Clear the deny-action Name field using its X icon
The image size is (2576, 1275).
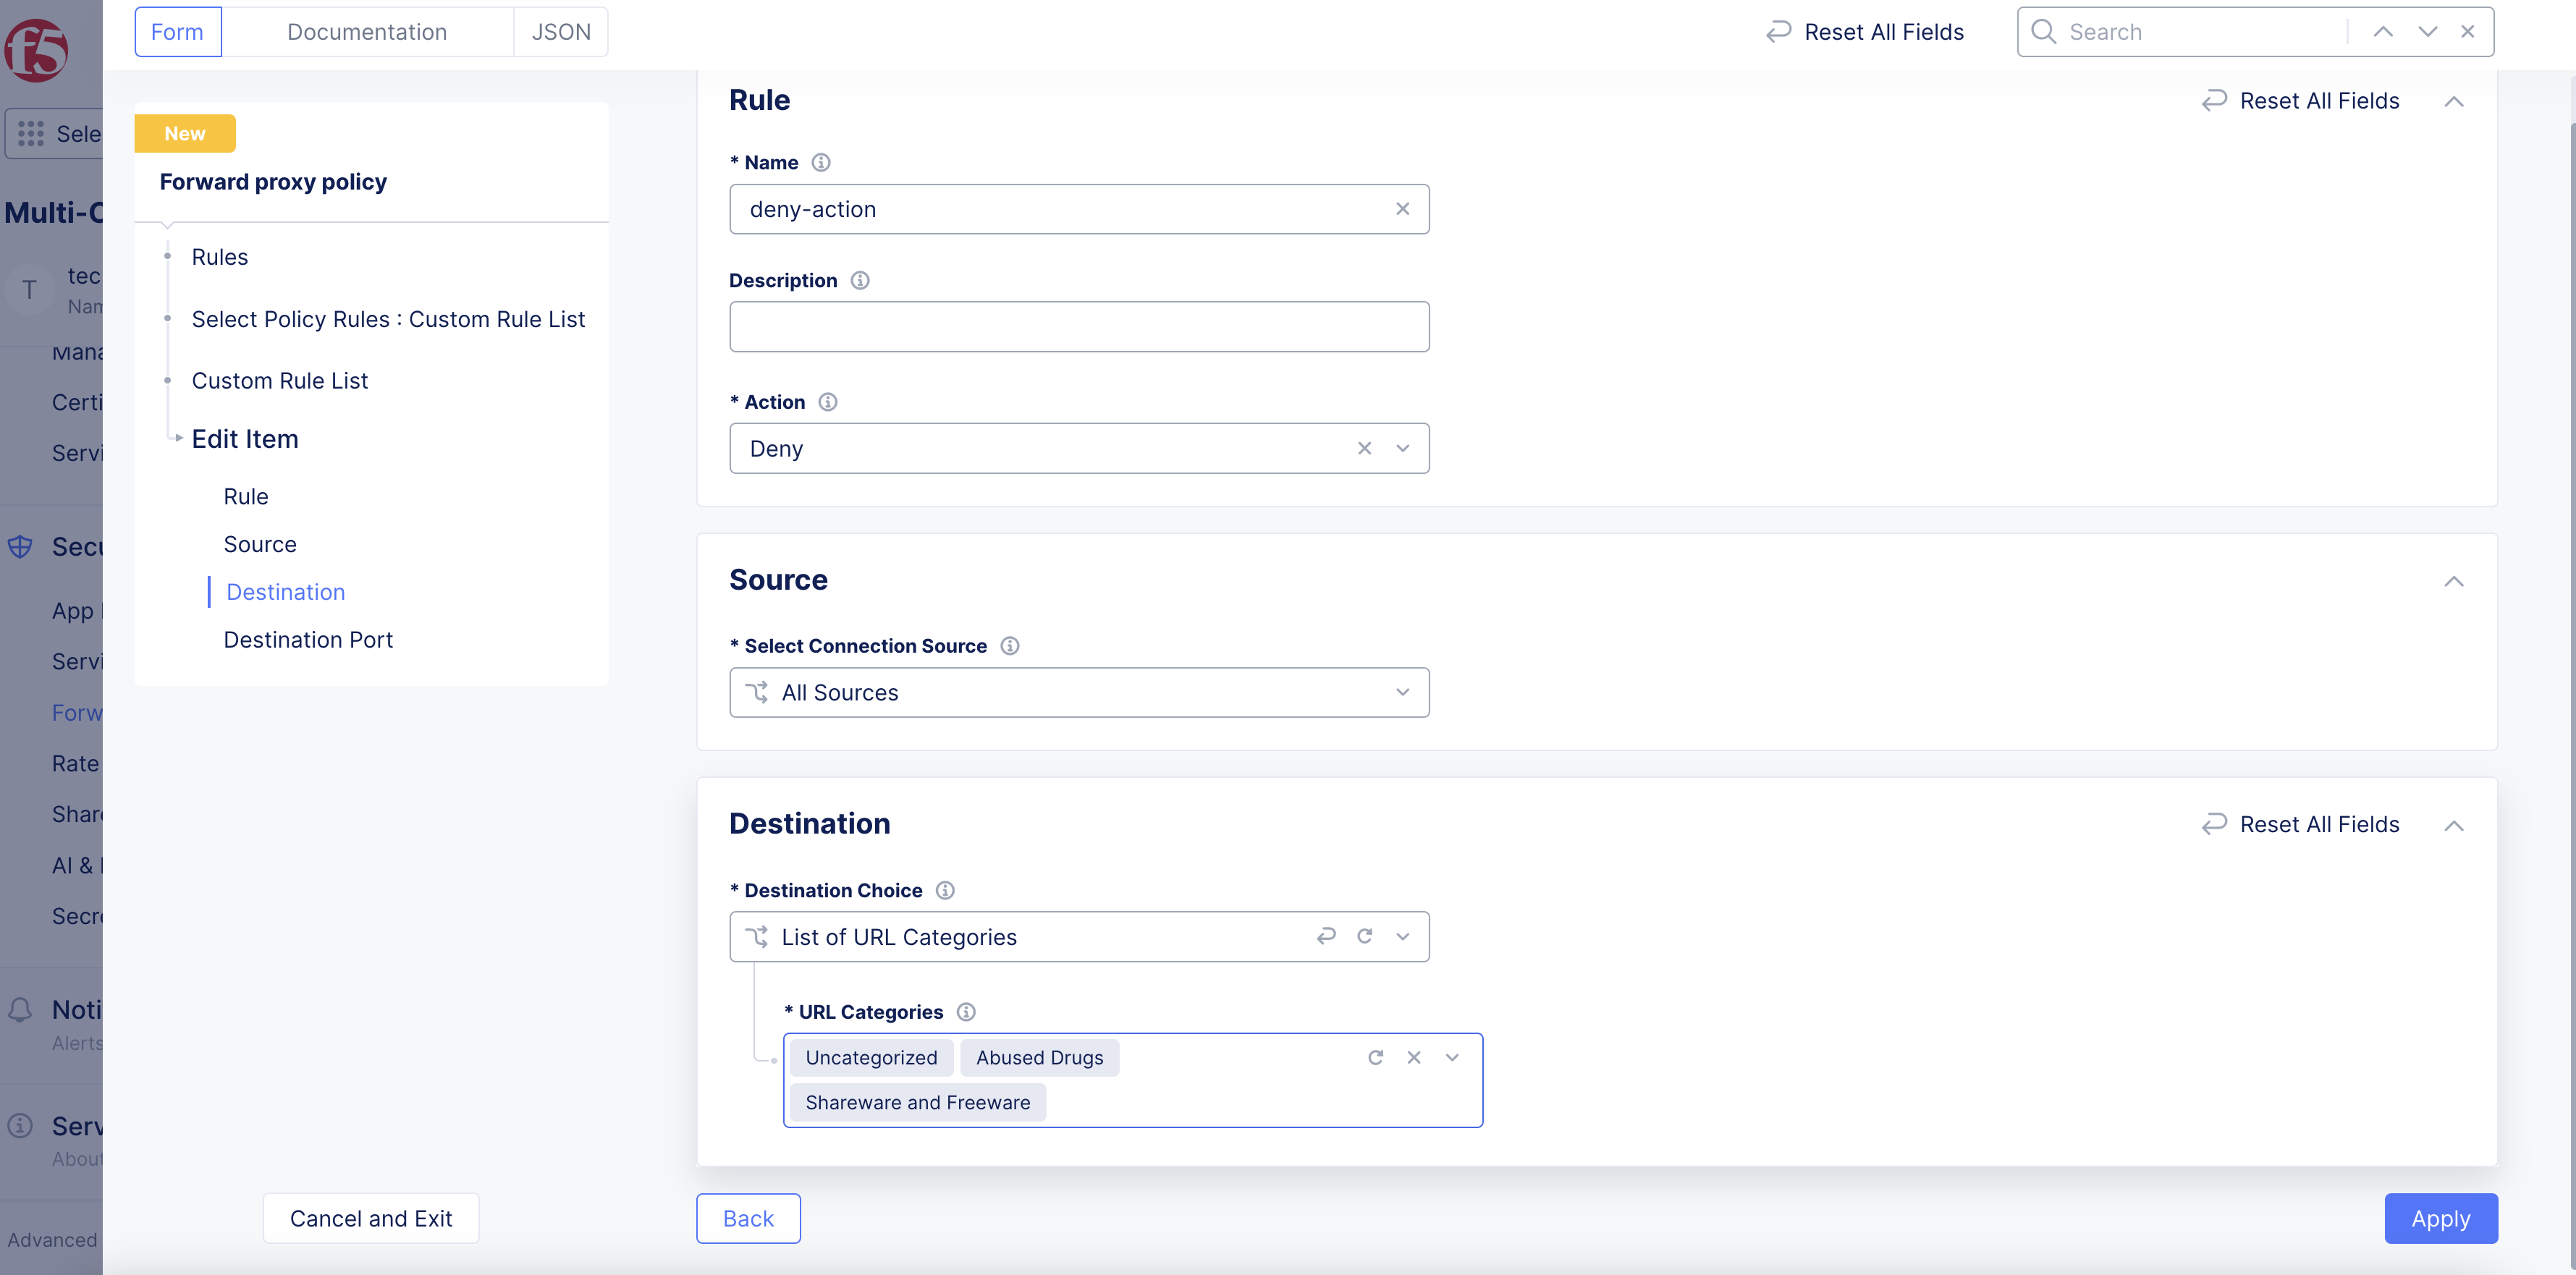(x=1402, y=209)
